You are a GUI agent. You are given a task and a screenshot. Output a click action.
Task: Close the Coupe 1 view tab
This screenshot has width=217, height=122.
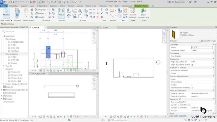[x=45, y=27]
